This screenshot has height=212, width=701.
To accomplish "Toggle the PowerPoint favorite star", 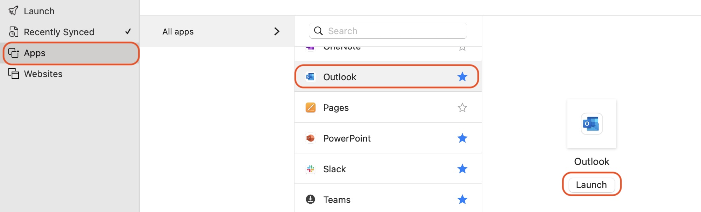I will coord(462,138).
